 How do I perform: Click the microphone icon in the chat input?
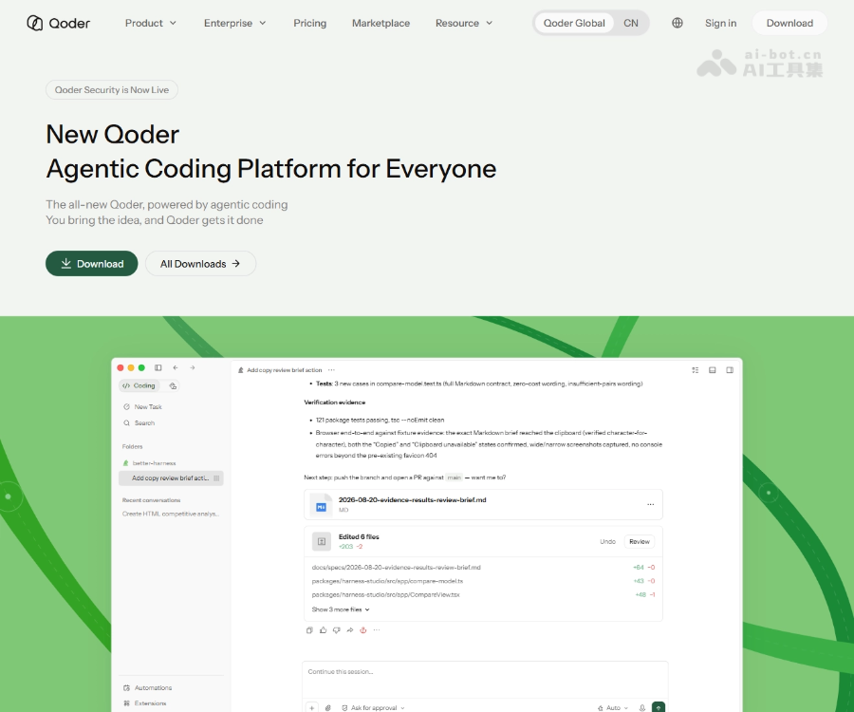642,707
